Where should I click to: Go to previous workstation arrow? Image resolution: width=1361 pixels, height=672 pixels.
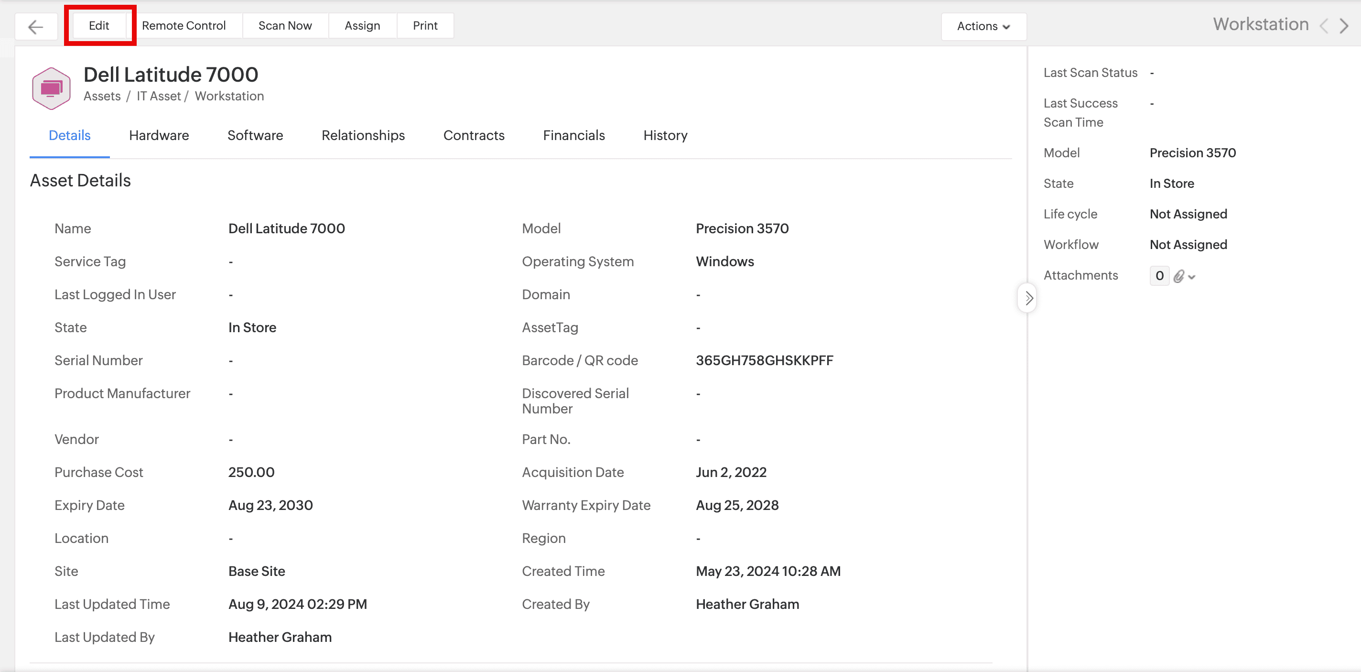1324,25
